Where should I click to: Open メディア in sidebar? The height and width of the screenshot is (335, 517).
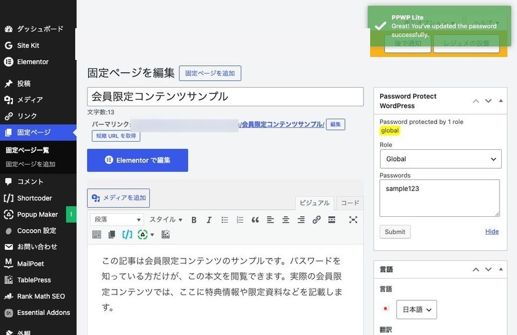38,99
